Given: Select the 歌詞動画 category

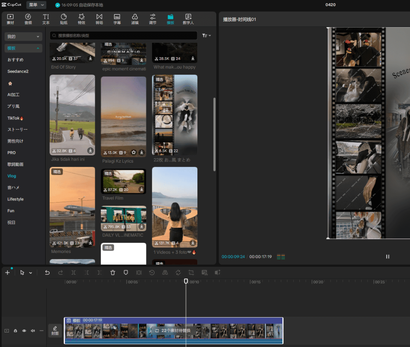Looking at the screenshot, I should click(15, 164).
